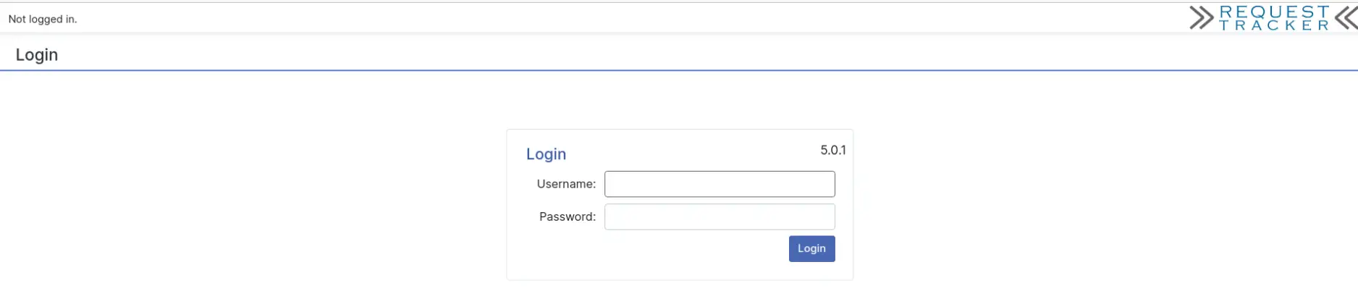Click the blank page area left of the login box
The height and width of the screenshot is (304, 1358).
[x=253, y=203]
